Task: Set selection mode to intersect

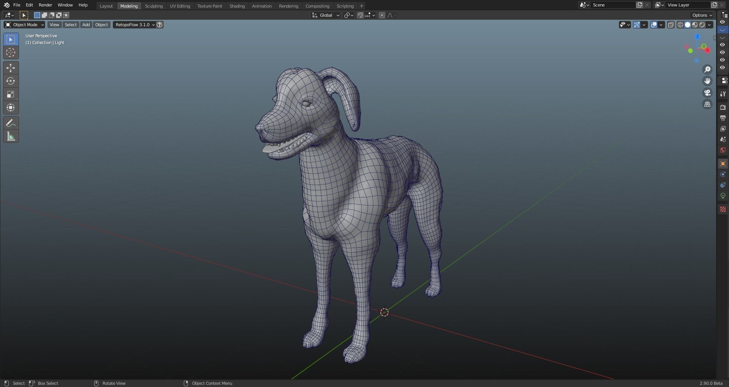Action: pos(66,15)
